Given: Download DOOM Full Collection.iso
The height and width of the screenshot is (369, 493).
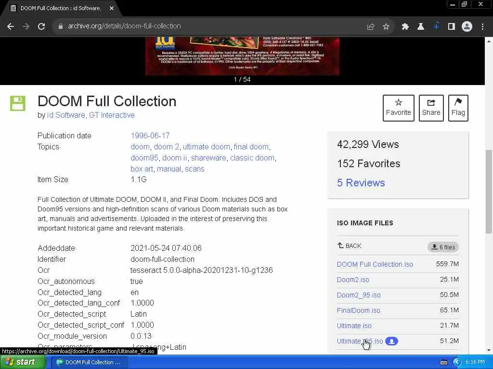Looking at the screenshot, I should pos(375,264).
